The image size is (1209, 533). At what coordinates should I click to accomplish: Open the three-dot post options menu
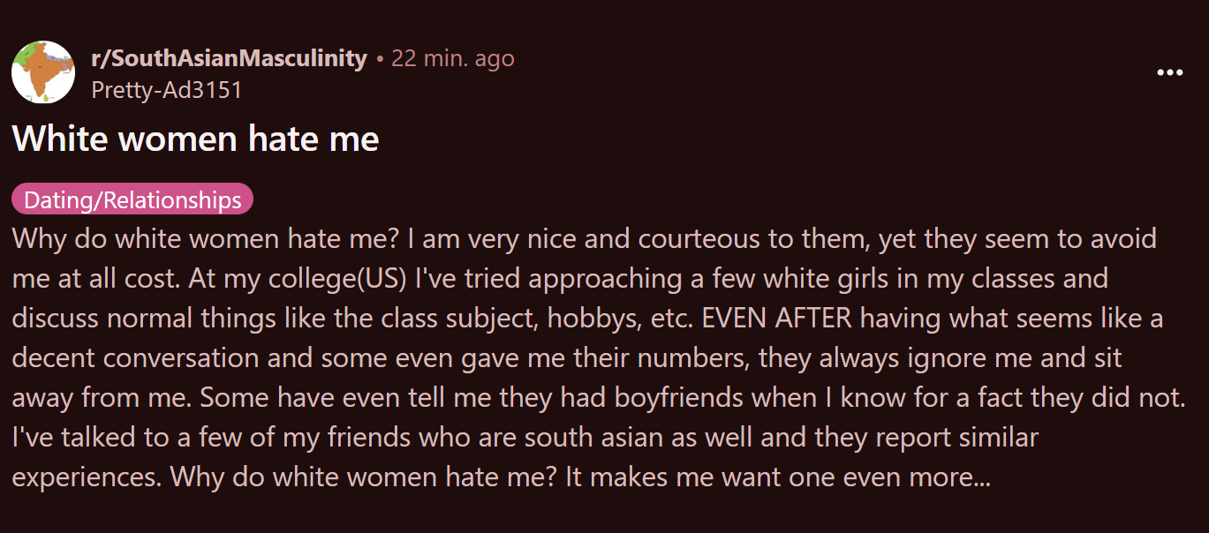[x=1169, y=73]
